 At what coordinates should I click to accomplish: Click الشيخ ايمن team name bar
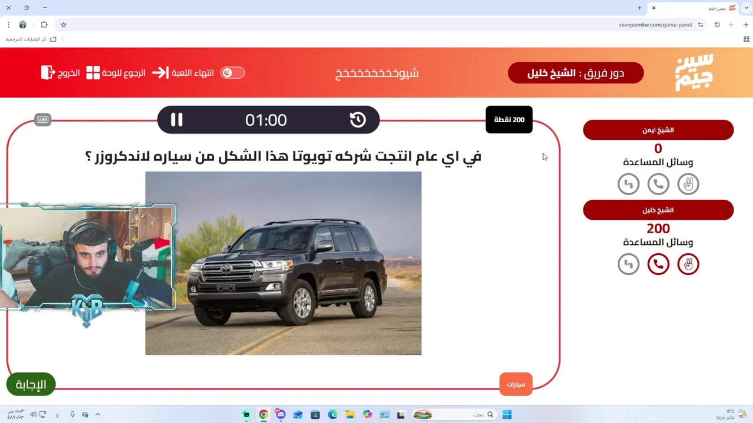(x=658, y=130)
